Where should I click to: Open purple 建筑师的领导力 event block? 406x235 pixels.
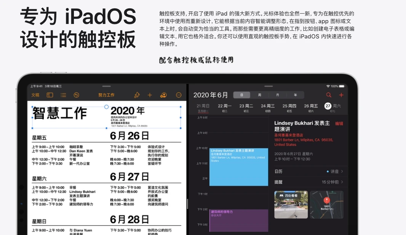pyautogui.click(x=239, y=221)
